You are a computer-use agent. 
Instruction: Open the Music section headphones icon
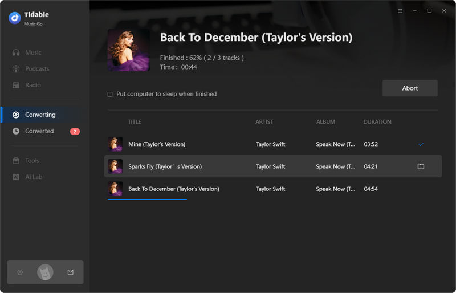(16, 52)
